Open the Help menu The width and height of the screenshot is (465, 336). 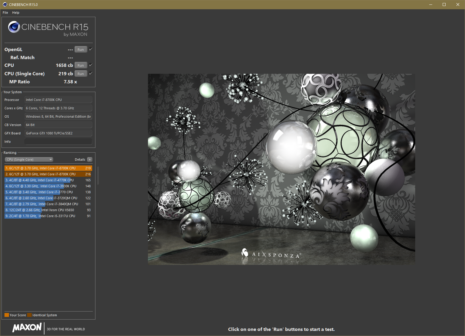click(16, 13)
